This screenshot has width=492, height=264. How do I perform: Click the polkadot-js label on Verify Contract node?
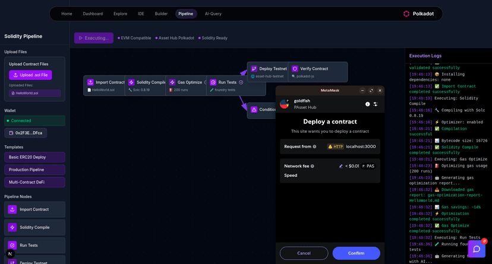click(x=305, y=77)
